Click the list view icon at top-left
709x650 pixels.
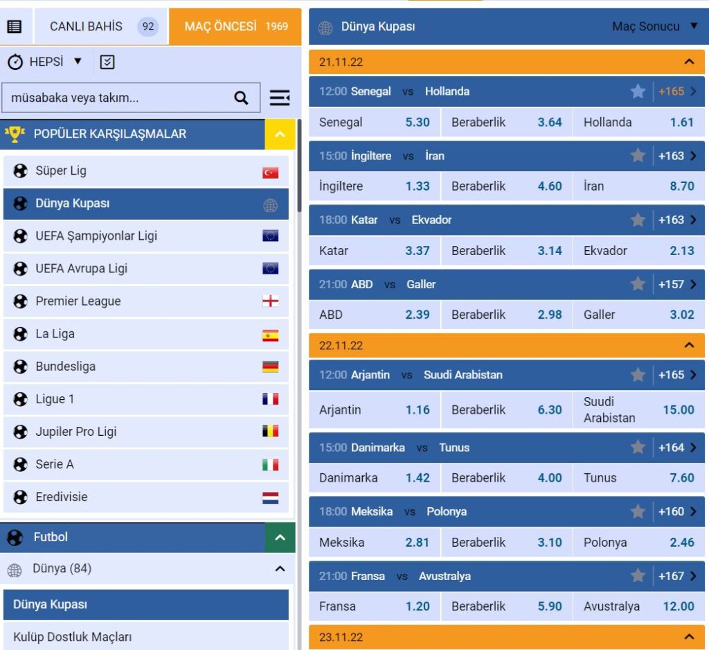tap(15, 27)
